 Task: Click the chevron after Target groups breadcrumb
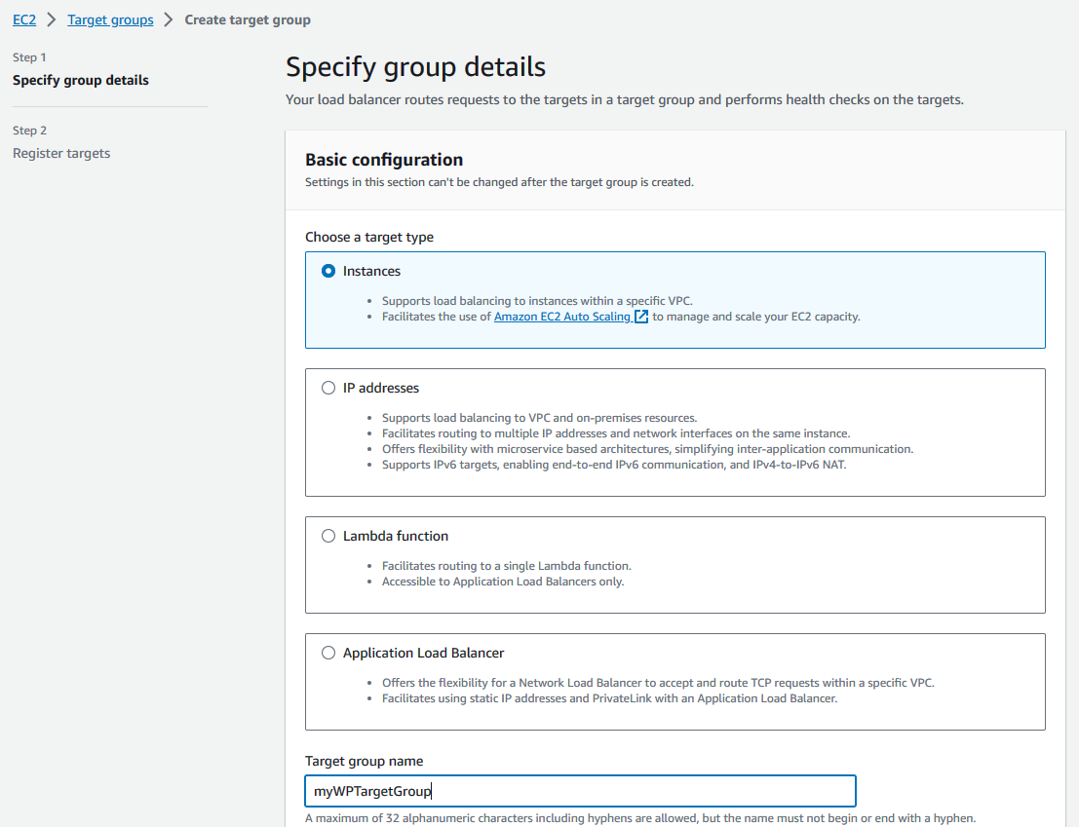pyautogui.click(x=169, y=19)
